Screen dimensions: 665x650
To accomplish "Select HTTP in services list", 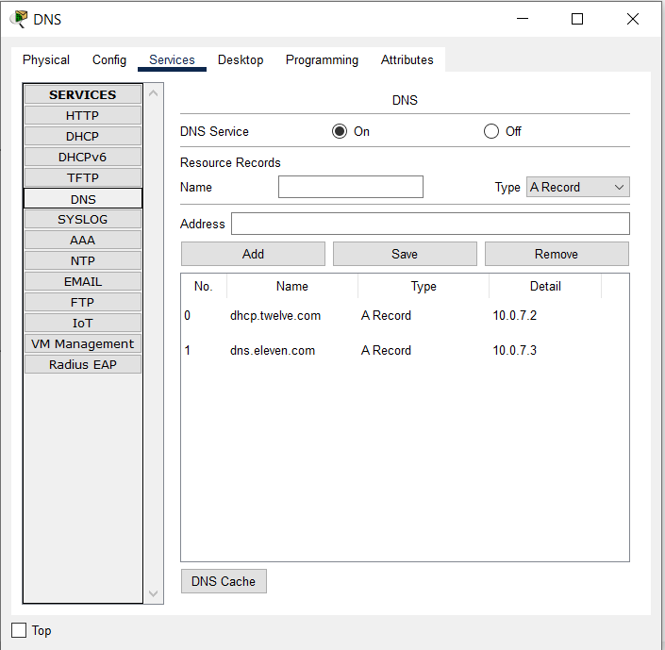I will tap(83, 115).
